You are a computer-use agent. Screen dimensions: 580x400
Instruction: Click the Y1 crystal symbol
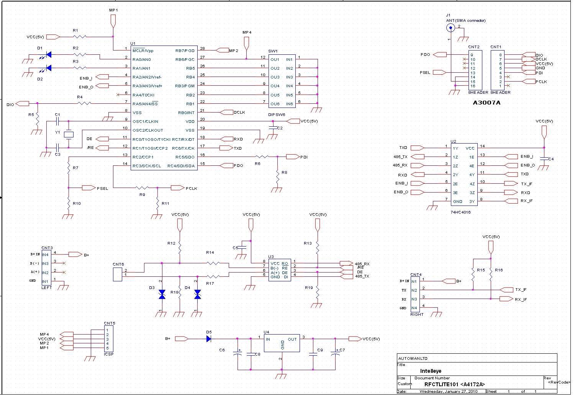68,134
